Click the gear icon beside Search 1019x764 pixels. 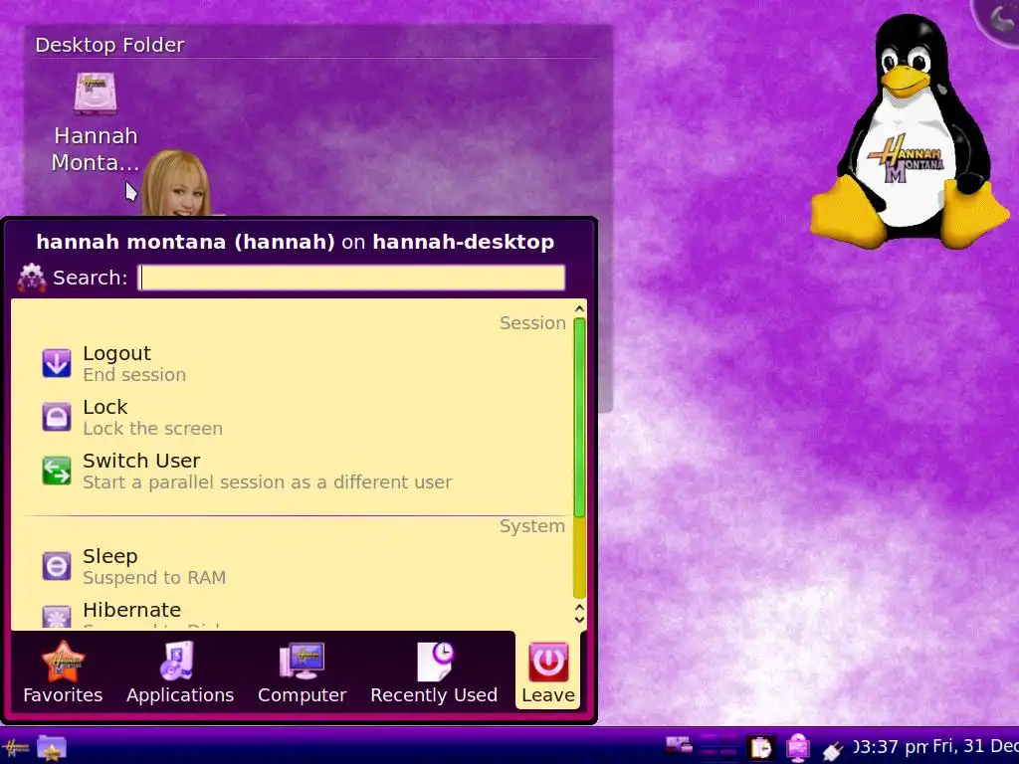[x=31, y=279]
